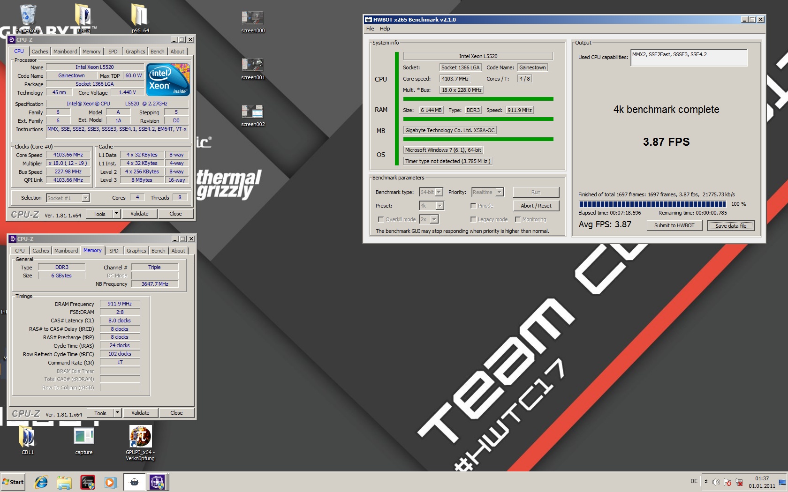
Task: Switch to Graphics tab in lower CPU-Z
Action: pyautogui.click(x=136, y=251)
